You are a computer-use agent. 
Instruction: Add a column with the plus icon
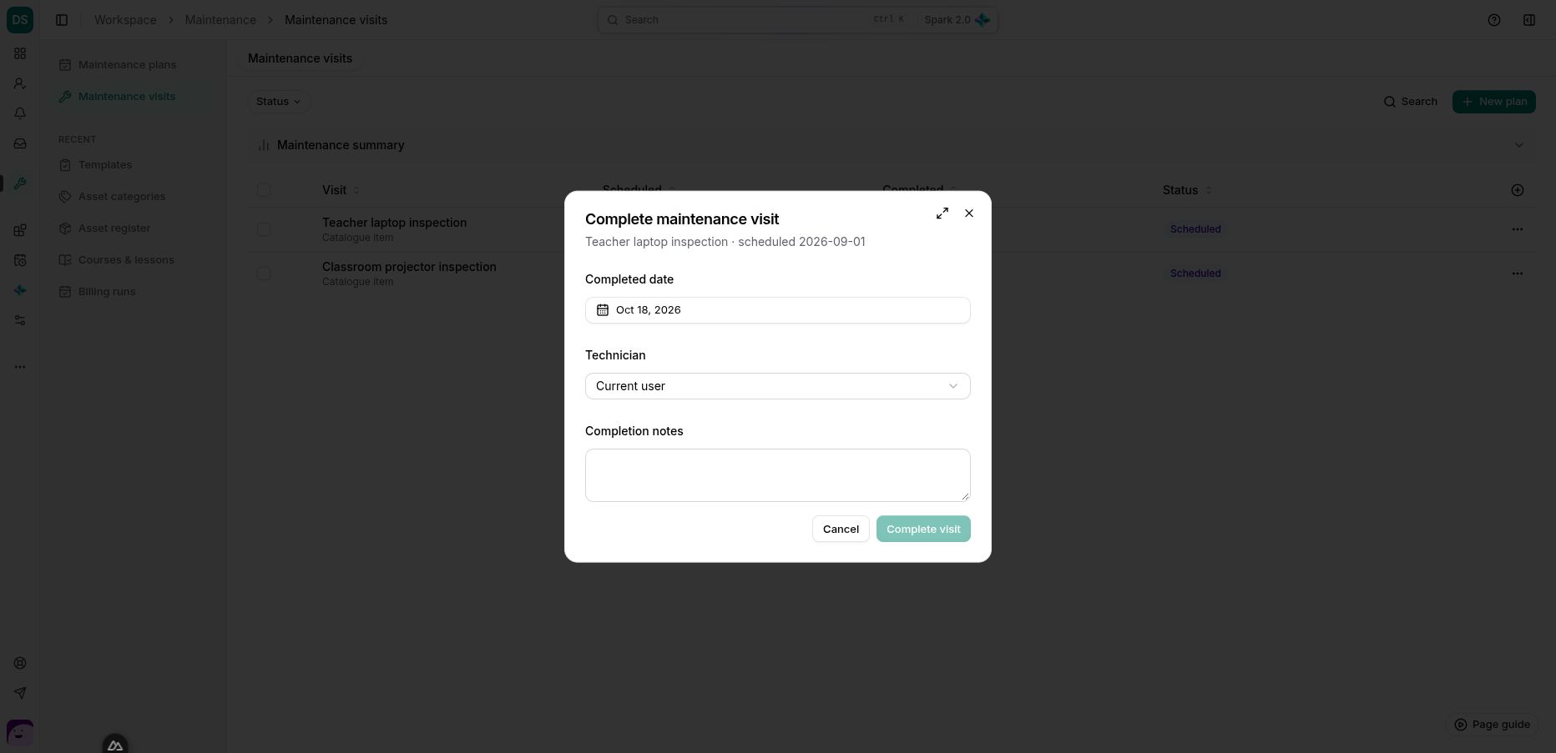[x=1518, y=190]
